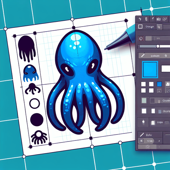Pick the small blue swatch in the swatch grid
Image resolution: width=170 pixels, height=170 pixels.
click(159, 84)
